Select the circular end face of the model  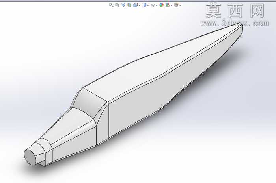pos(30,157)
